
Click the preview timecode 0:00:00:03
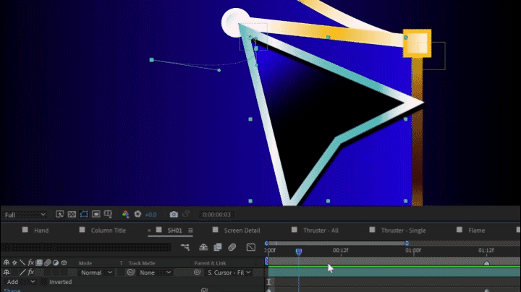(x=216, y=215)
